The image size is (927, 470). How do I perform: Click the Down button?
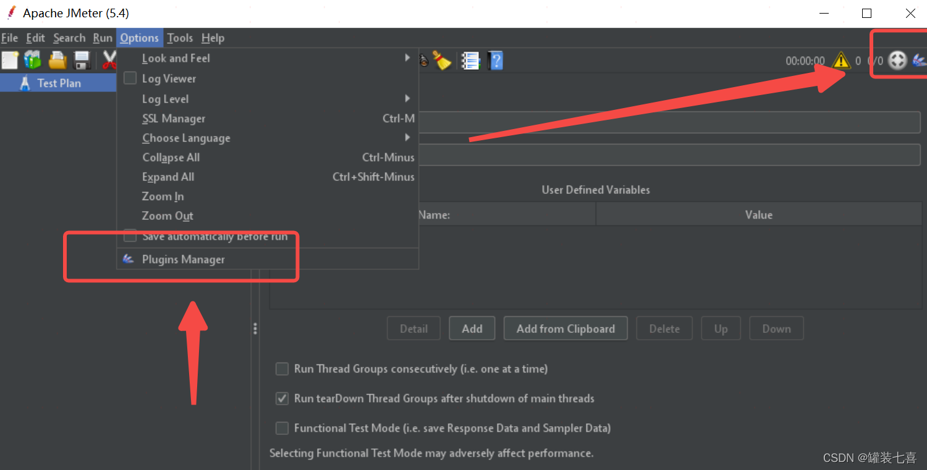(x=776, y=329)
